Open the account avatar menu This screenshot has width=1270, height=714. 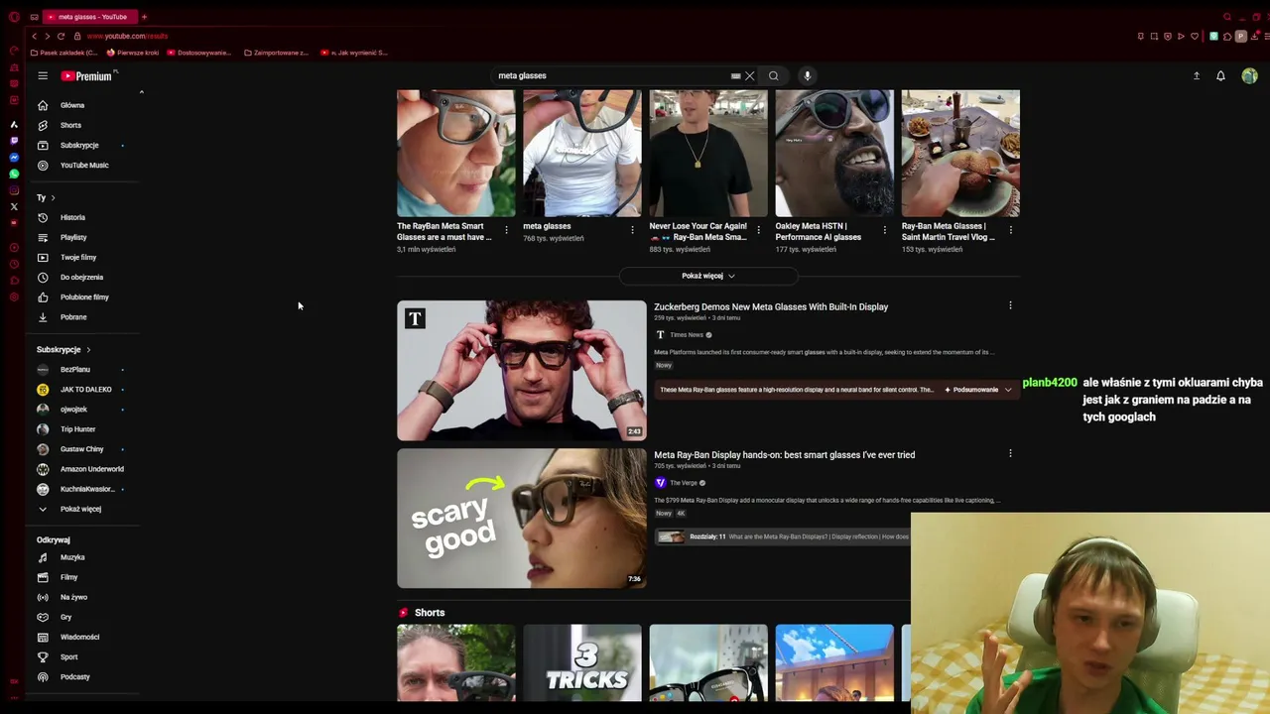tap(1249, 75)
